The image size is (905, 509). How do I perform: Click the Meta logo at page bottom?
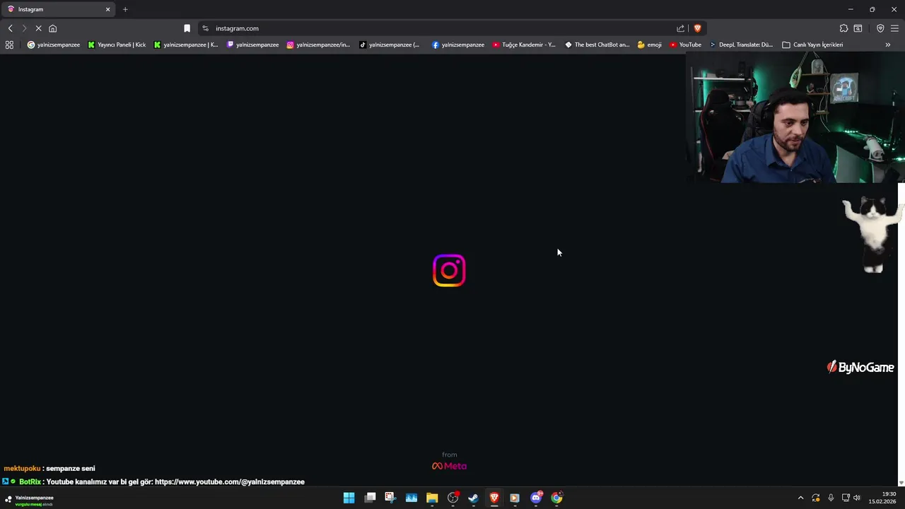click(449, 466)
